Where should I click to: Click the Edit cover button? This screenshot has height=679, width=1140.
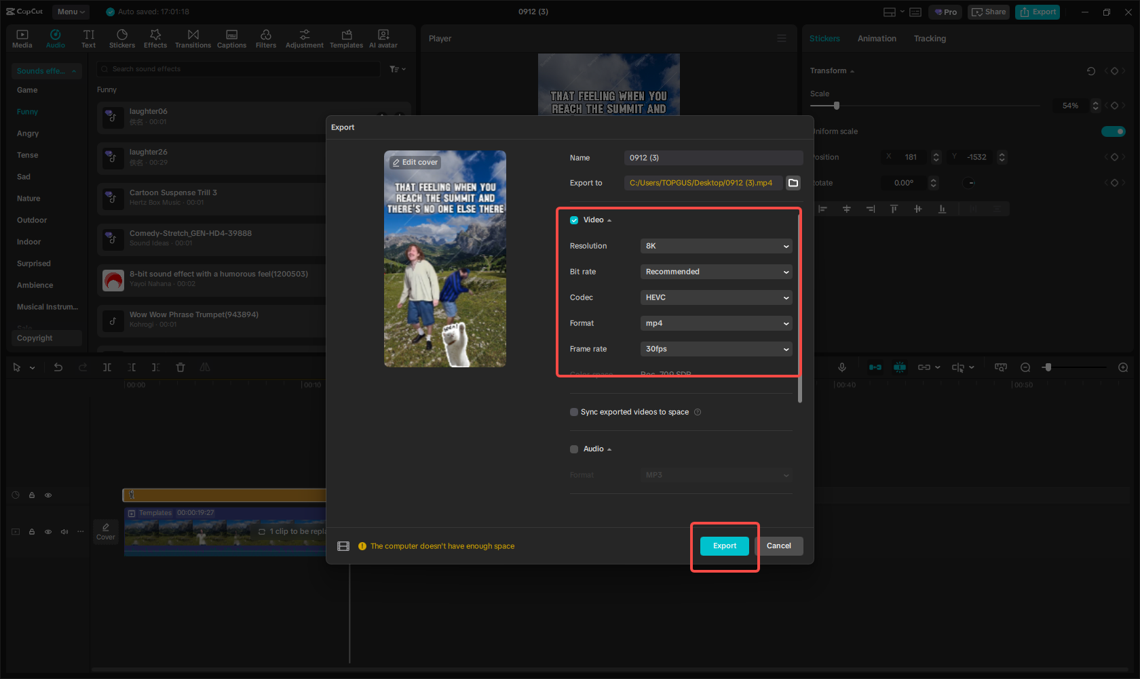pyautogui.click(x=415, y=162)
